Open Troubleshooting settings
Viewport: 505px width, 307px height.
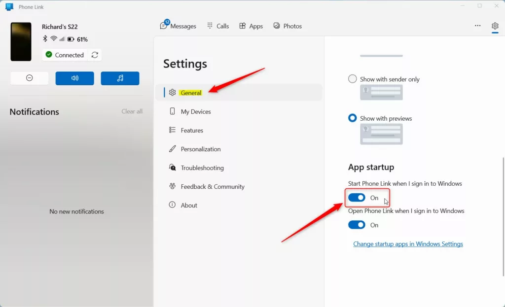[x=239, y=168]
